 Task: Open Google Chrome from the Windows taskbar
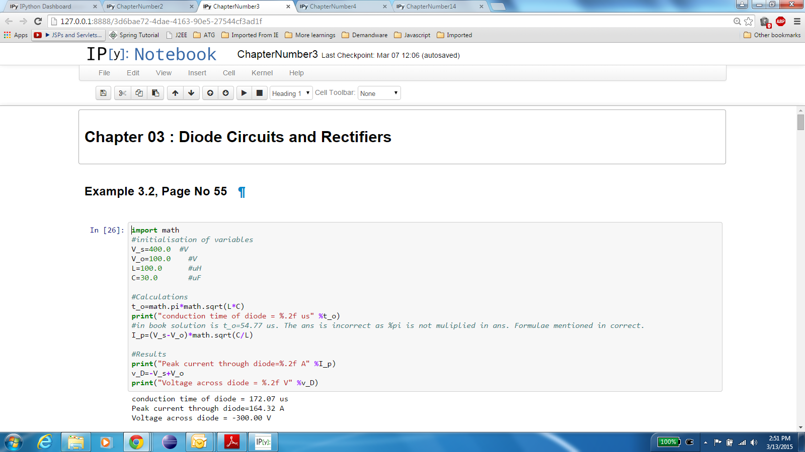click(x=136, y=442)
